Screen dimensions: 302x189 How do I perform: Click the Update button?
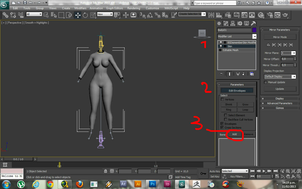(x=280, y=89)
